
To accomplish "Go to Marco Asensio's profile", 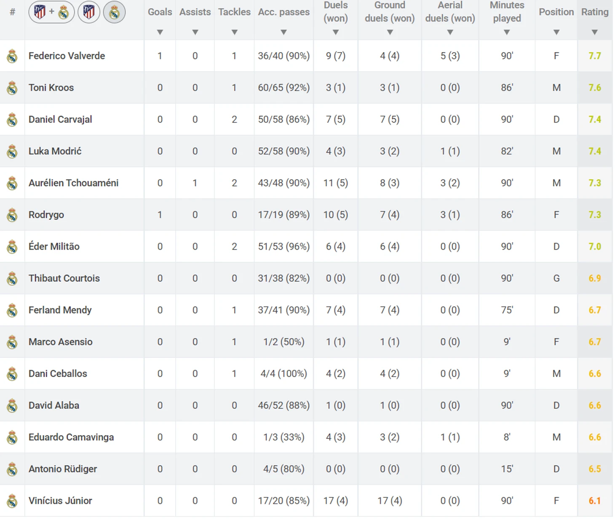I will [x=60, y=342].
